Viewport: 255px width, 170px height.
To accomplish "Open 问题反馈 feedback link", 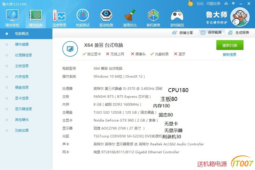I will [213, 4].
